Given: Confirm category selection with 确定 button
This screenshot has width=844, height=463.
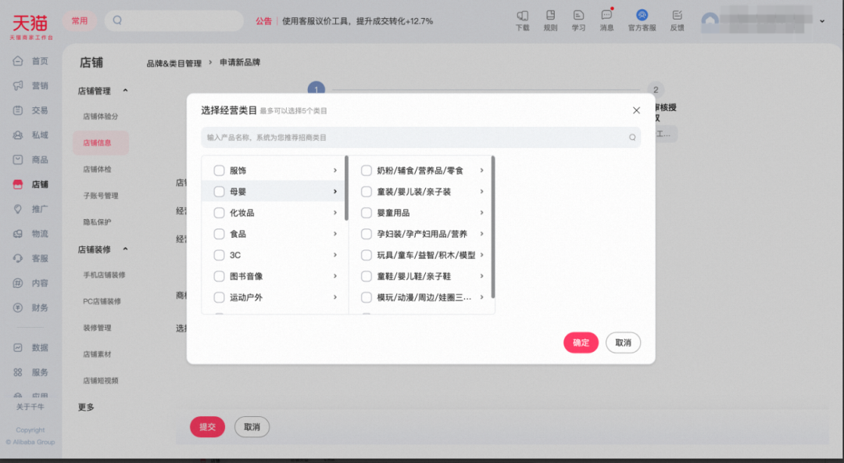Looking at the screenshot, I should (x=581, y=343).
